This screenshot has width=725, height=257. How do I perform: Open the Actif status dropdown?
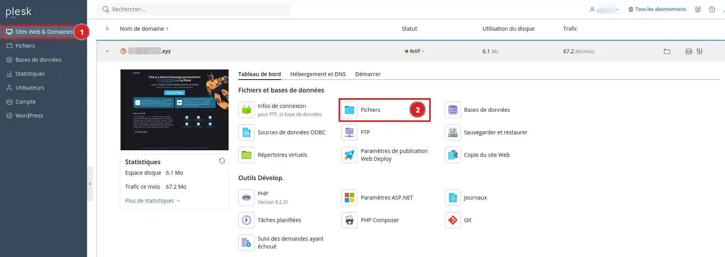coord(415,51)
